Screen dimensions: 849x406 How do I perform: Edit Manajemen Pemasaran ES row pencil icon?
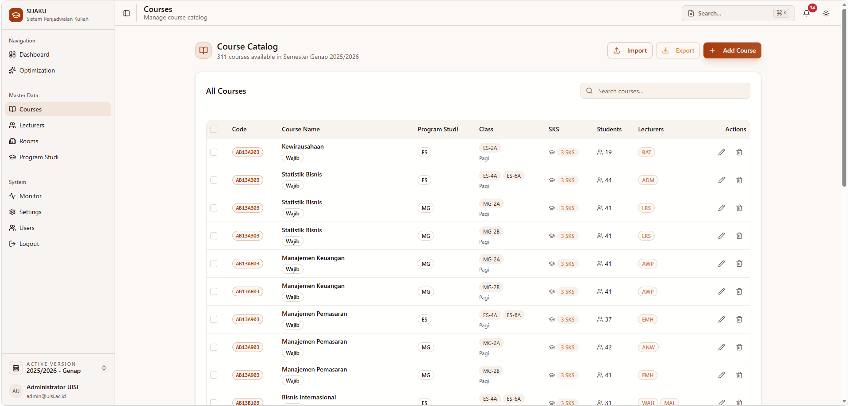pyautogui.click(x=722, y=319)
